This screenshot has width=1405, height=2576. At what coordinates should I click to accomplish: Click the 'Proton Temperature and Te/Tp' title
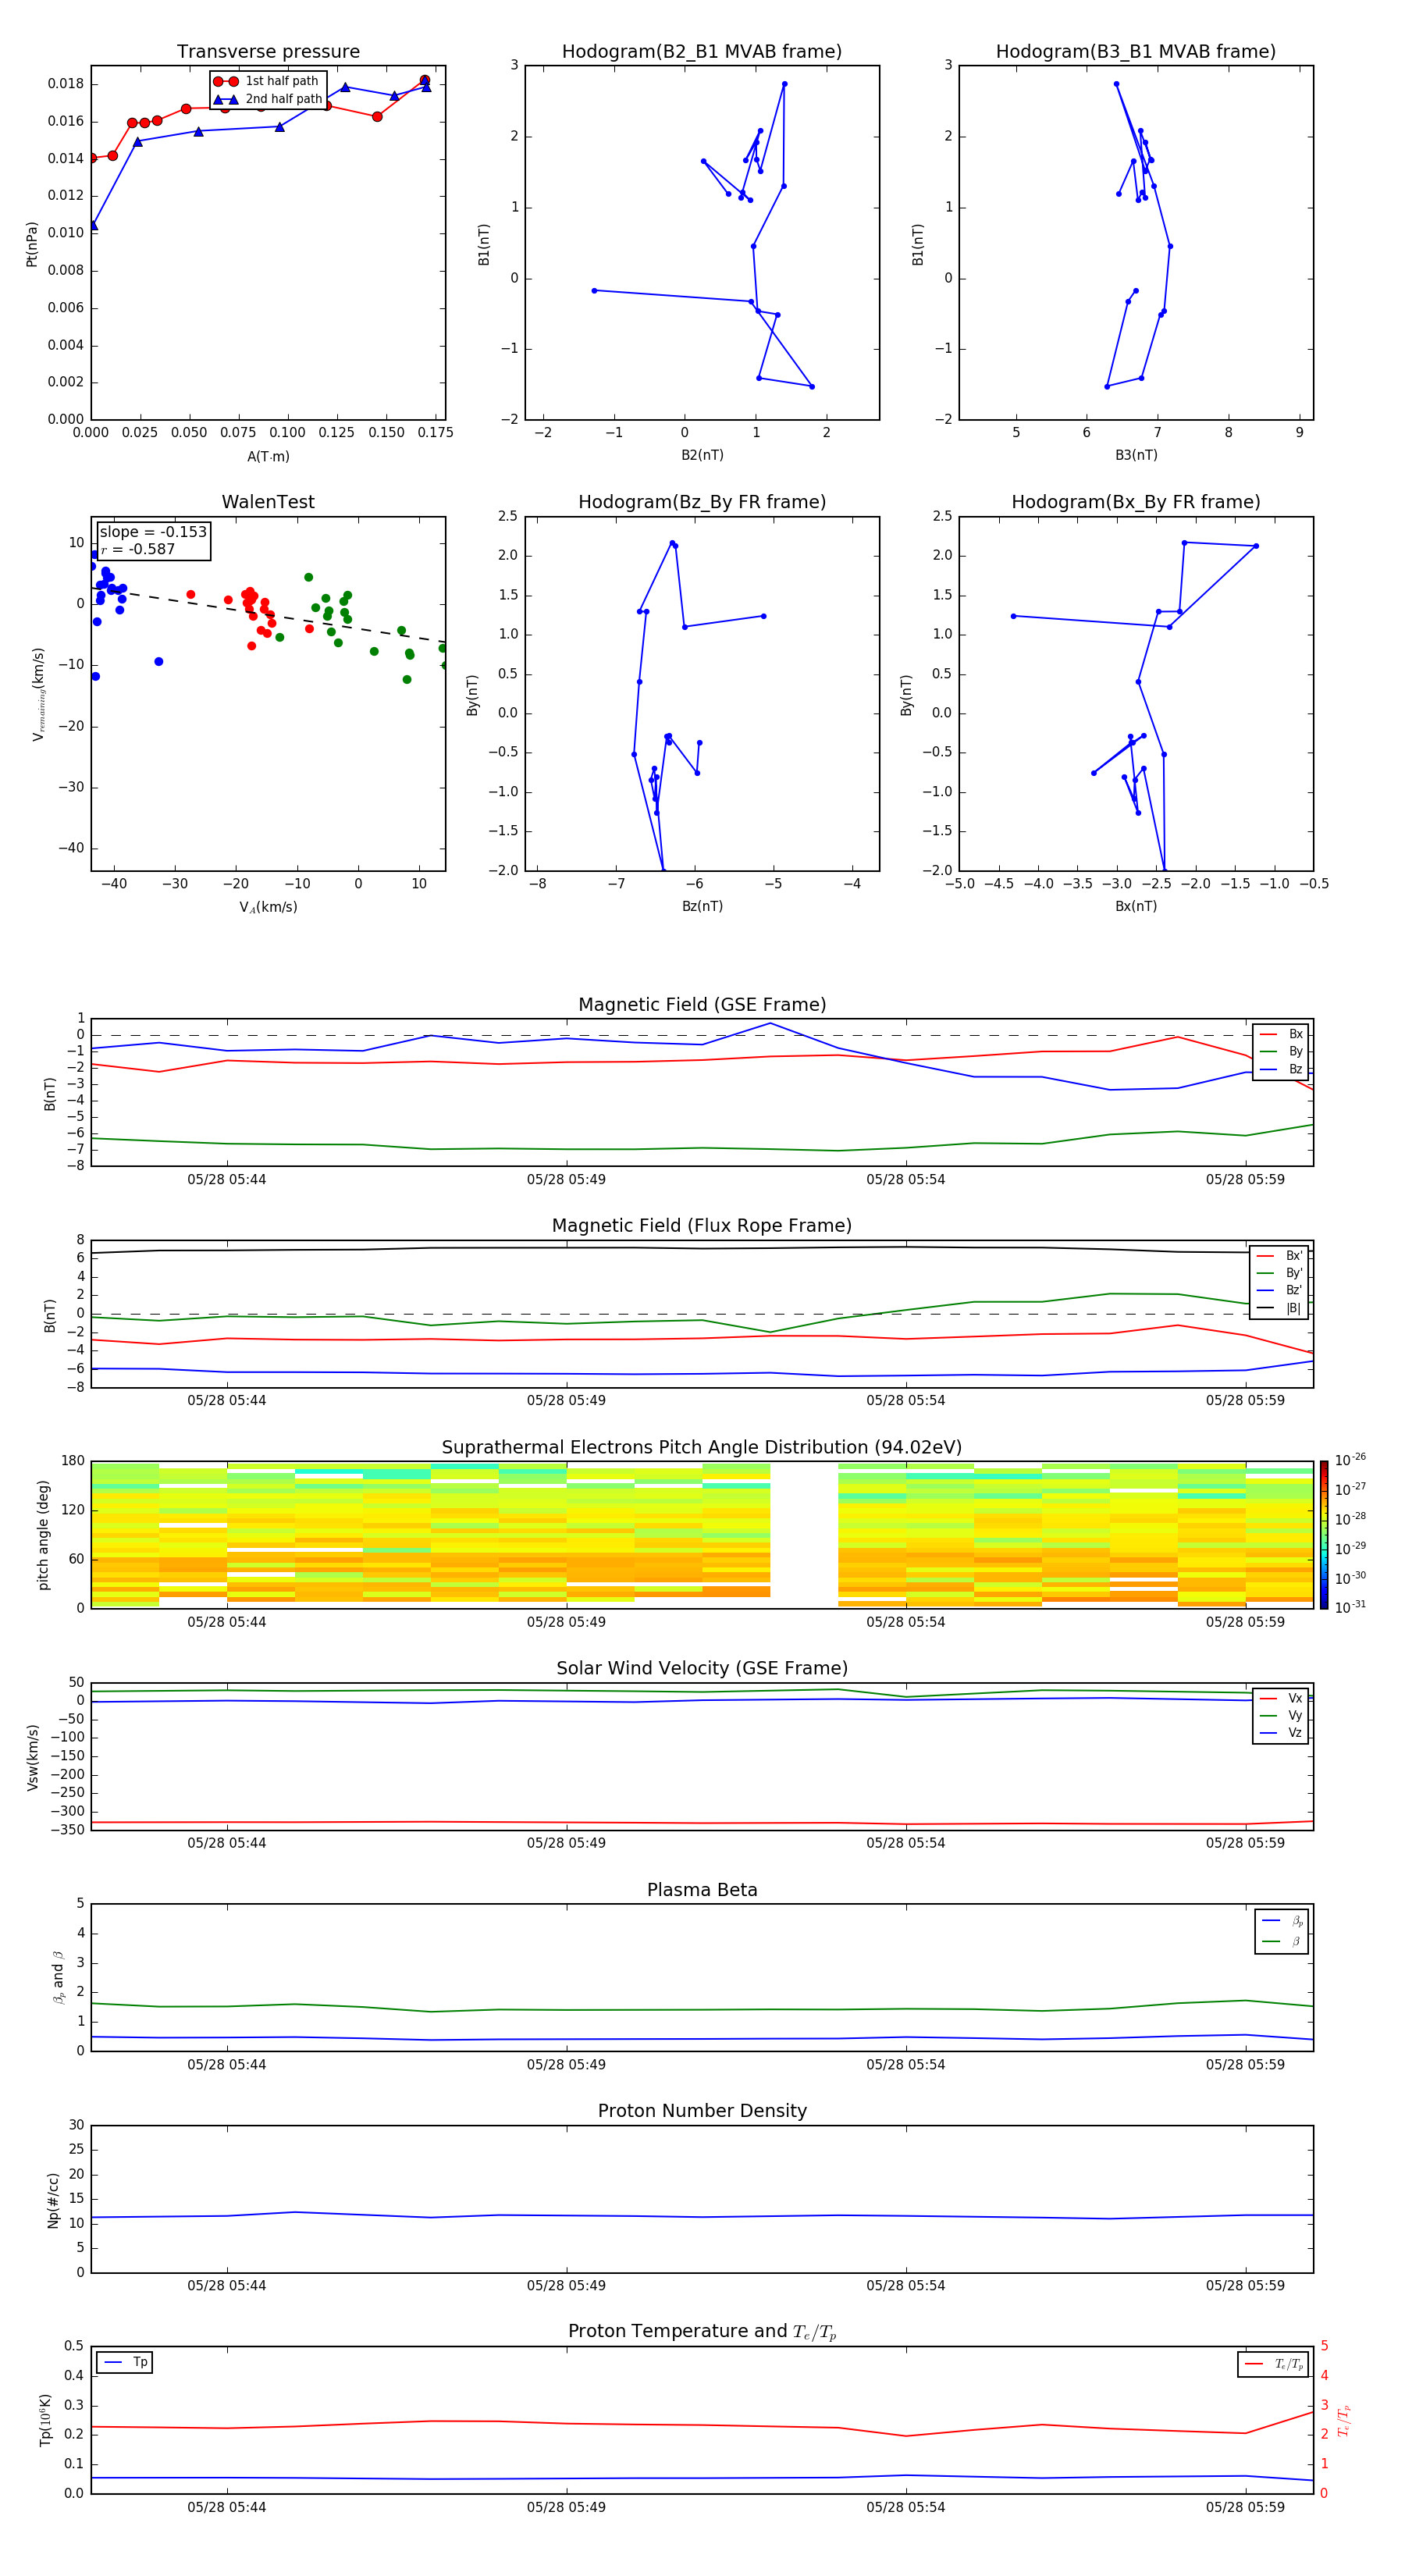[702, 2331]
